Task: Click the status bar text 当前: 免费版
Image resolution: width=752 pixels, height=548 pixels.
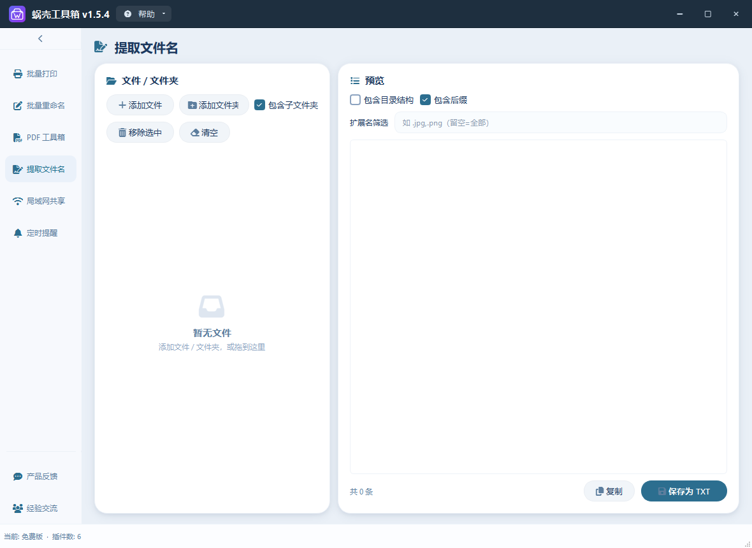Action: click(24, 537)
